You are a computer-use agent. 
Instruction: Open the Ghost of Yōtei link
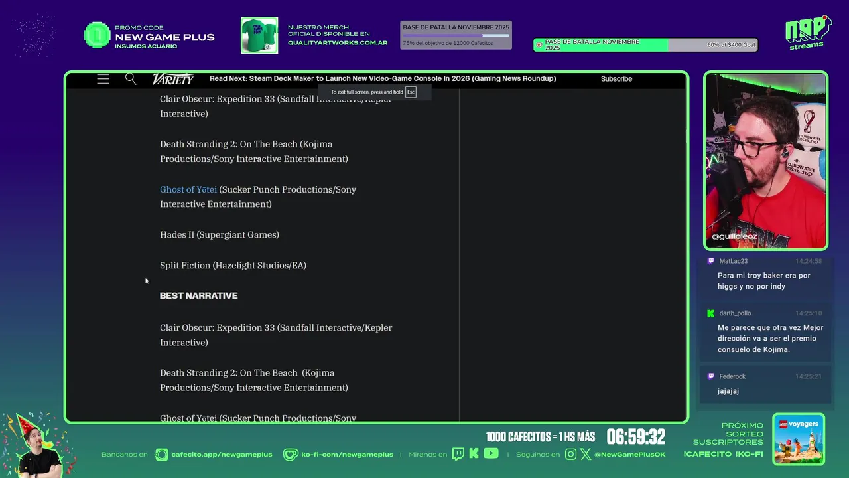coord(188,189)
